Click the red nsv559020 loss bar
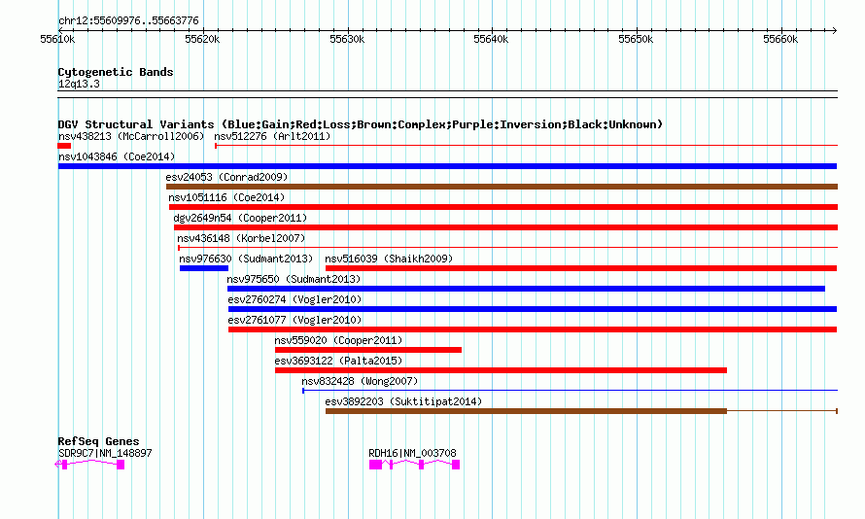This screenshot has height=519, width=865. tap(368, 350)
